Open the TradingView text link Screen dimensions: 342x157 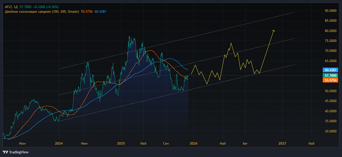tap(19, 152)
